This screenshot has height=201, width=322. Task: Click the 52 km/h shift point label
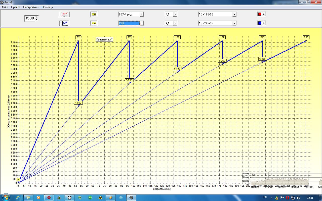pos(78,37)
